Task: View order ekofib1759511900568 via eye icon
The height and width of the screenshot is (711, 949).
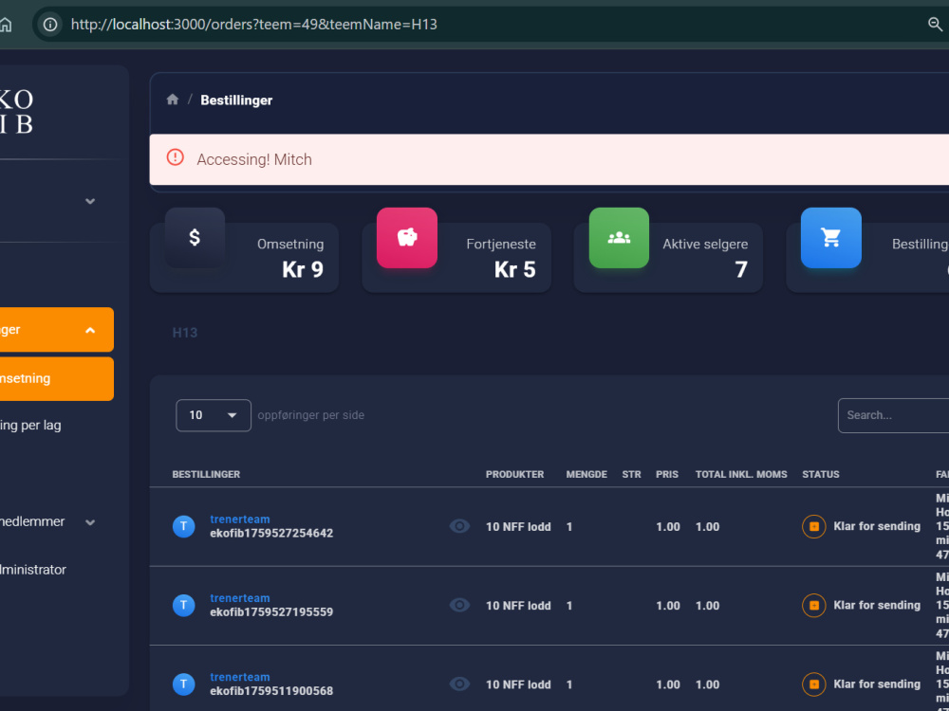Action: click(459, 684)
